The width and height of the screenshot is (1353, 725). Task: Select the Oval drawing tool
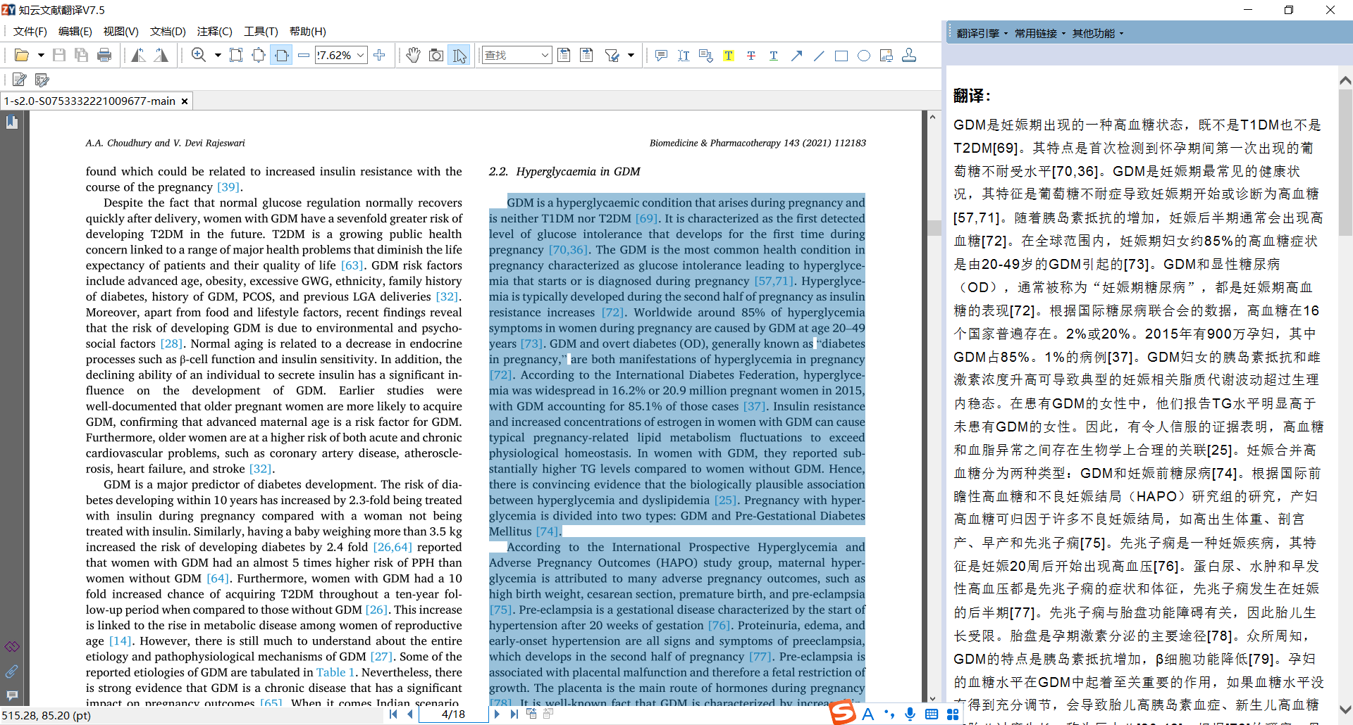tap(864, 55)
